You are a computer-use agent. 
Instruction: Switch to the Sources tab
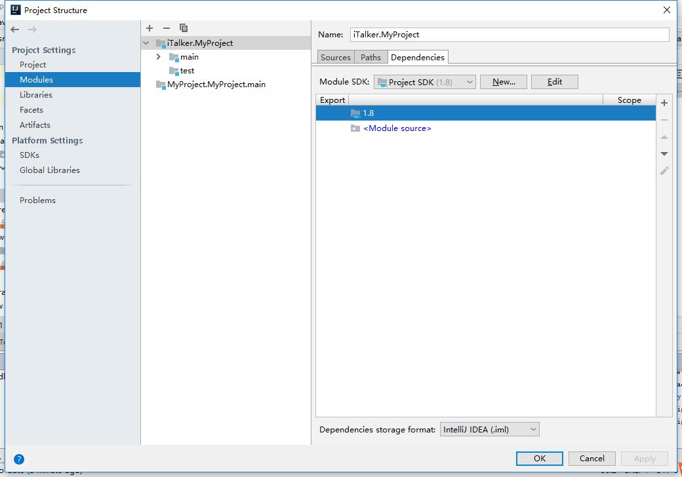pyautogui.click(x=335, y=58)
